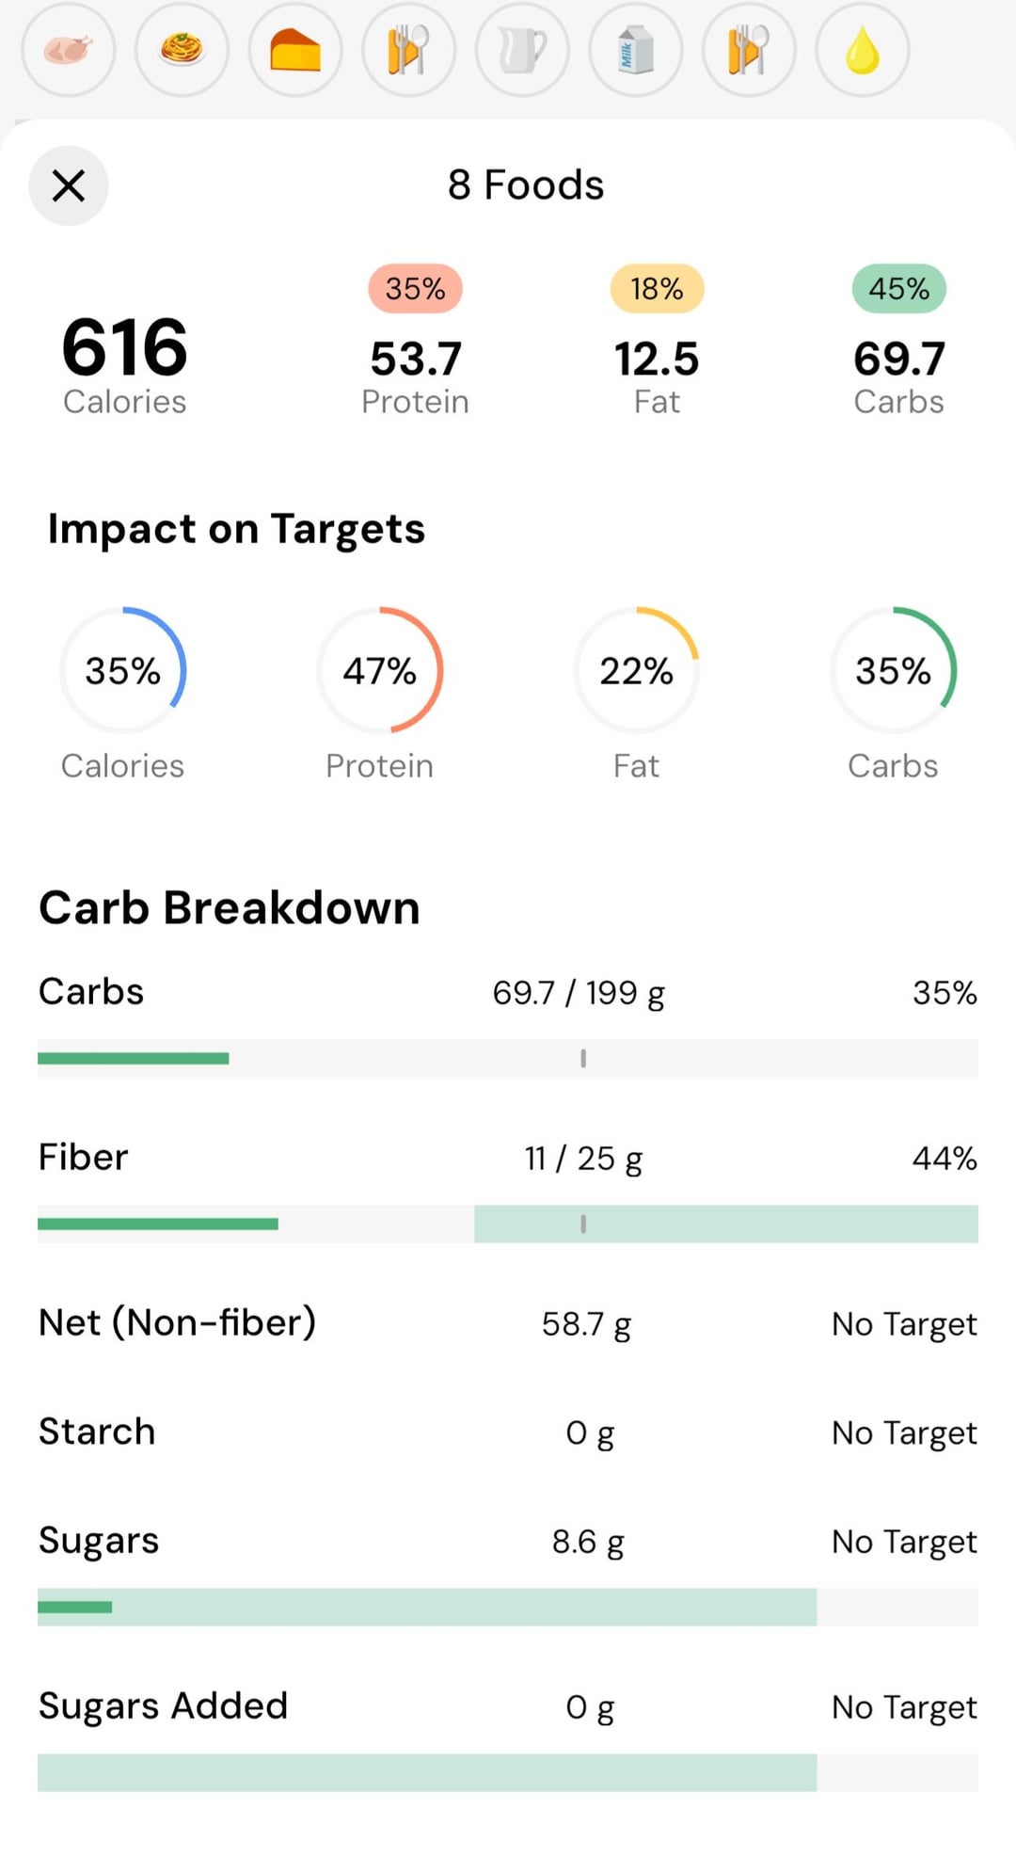This screenshot has height=1856, width=1016.
Task: Click the Carbs 69.7 / 199 g progress bar
Action: click(508, 1058)
